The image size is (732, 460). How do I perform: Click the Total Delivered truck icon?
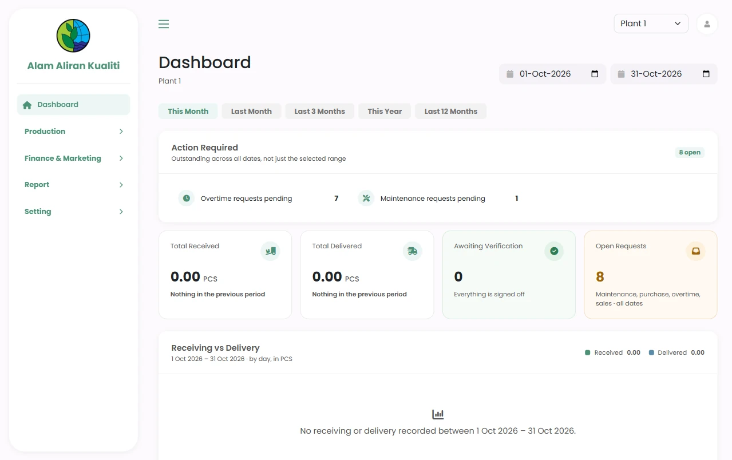[412, 251]
